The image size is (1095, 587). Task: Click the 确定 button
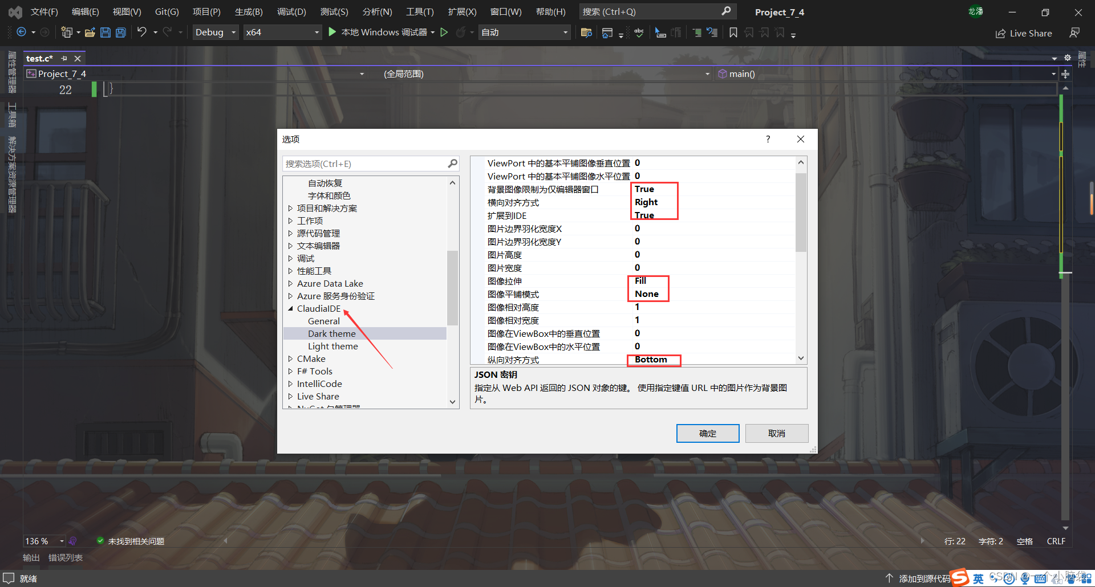(708, 433)
